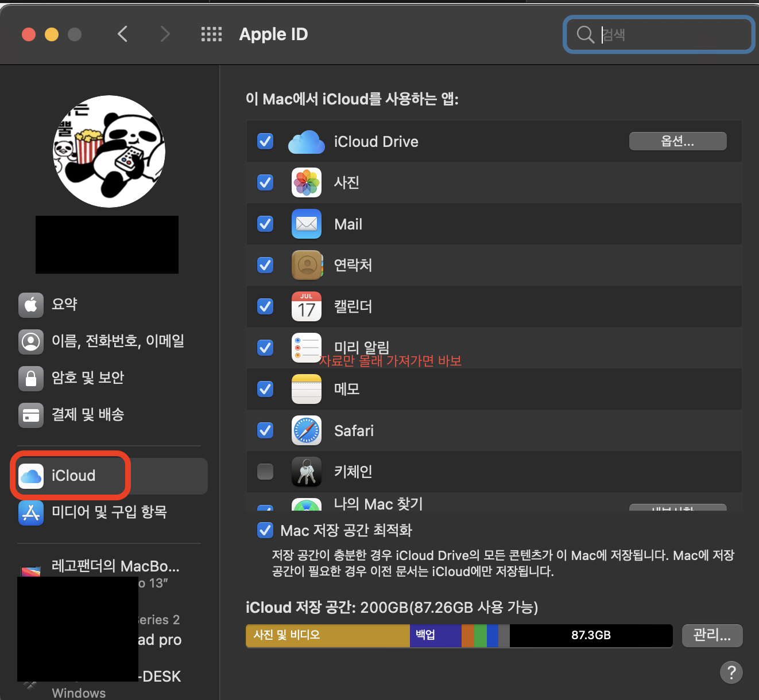Click the 검색 search field
The height and width of the screenshot is (700, 759).
point(659,34)
